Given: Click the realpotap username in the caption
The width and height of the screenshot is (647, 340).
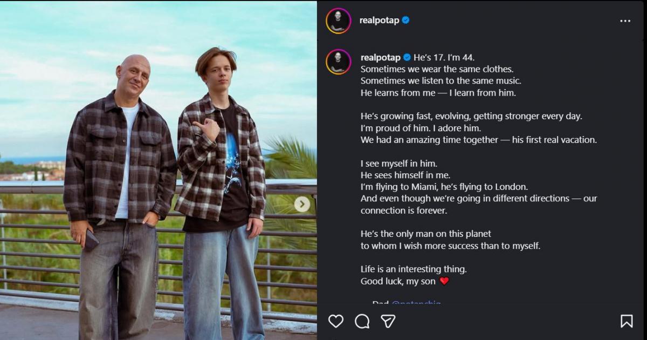Looking at the screenshot, I should click(x=380, y=57).
